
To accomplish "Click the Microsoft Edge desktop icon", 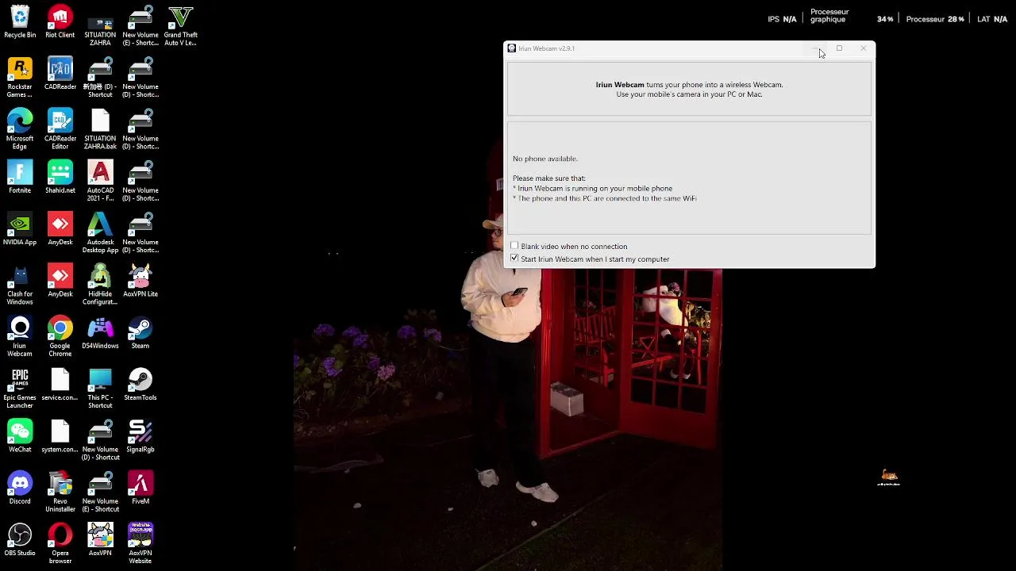I will click(20, 129).
